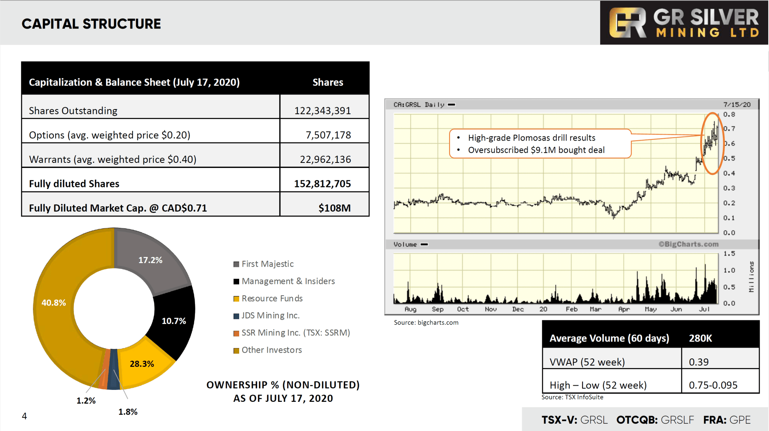This screenshot has width=769, height=431.
Task: Click the 'Volume' chart panel label
Action: 405,244
